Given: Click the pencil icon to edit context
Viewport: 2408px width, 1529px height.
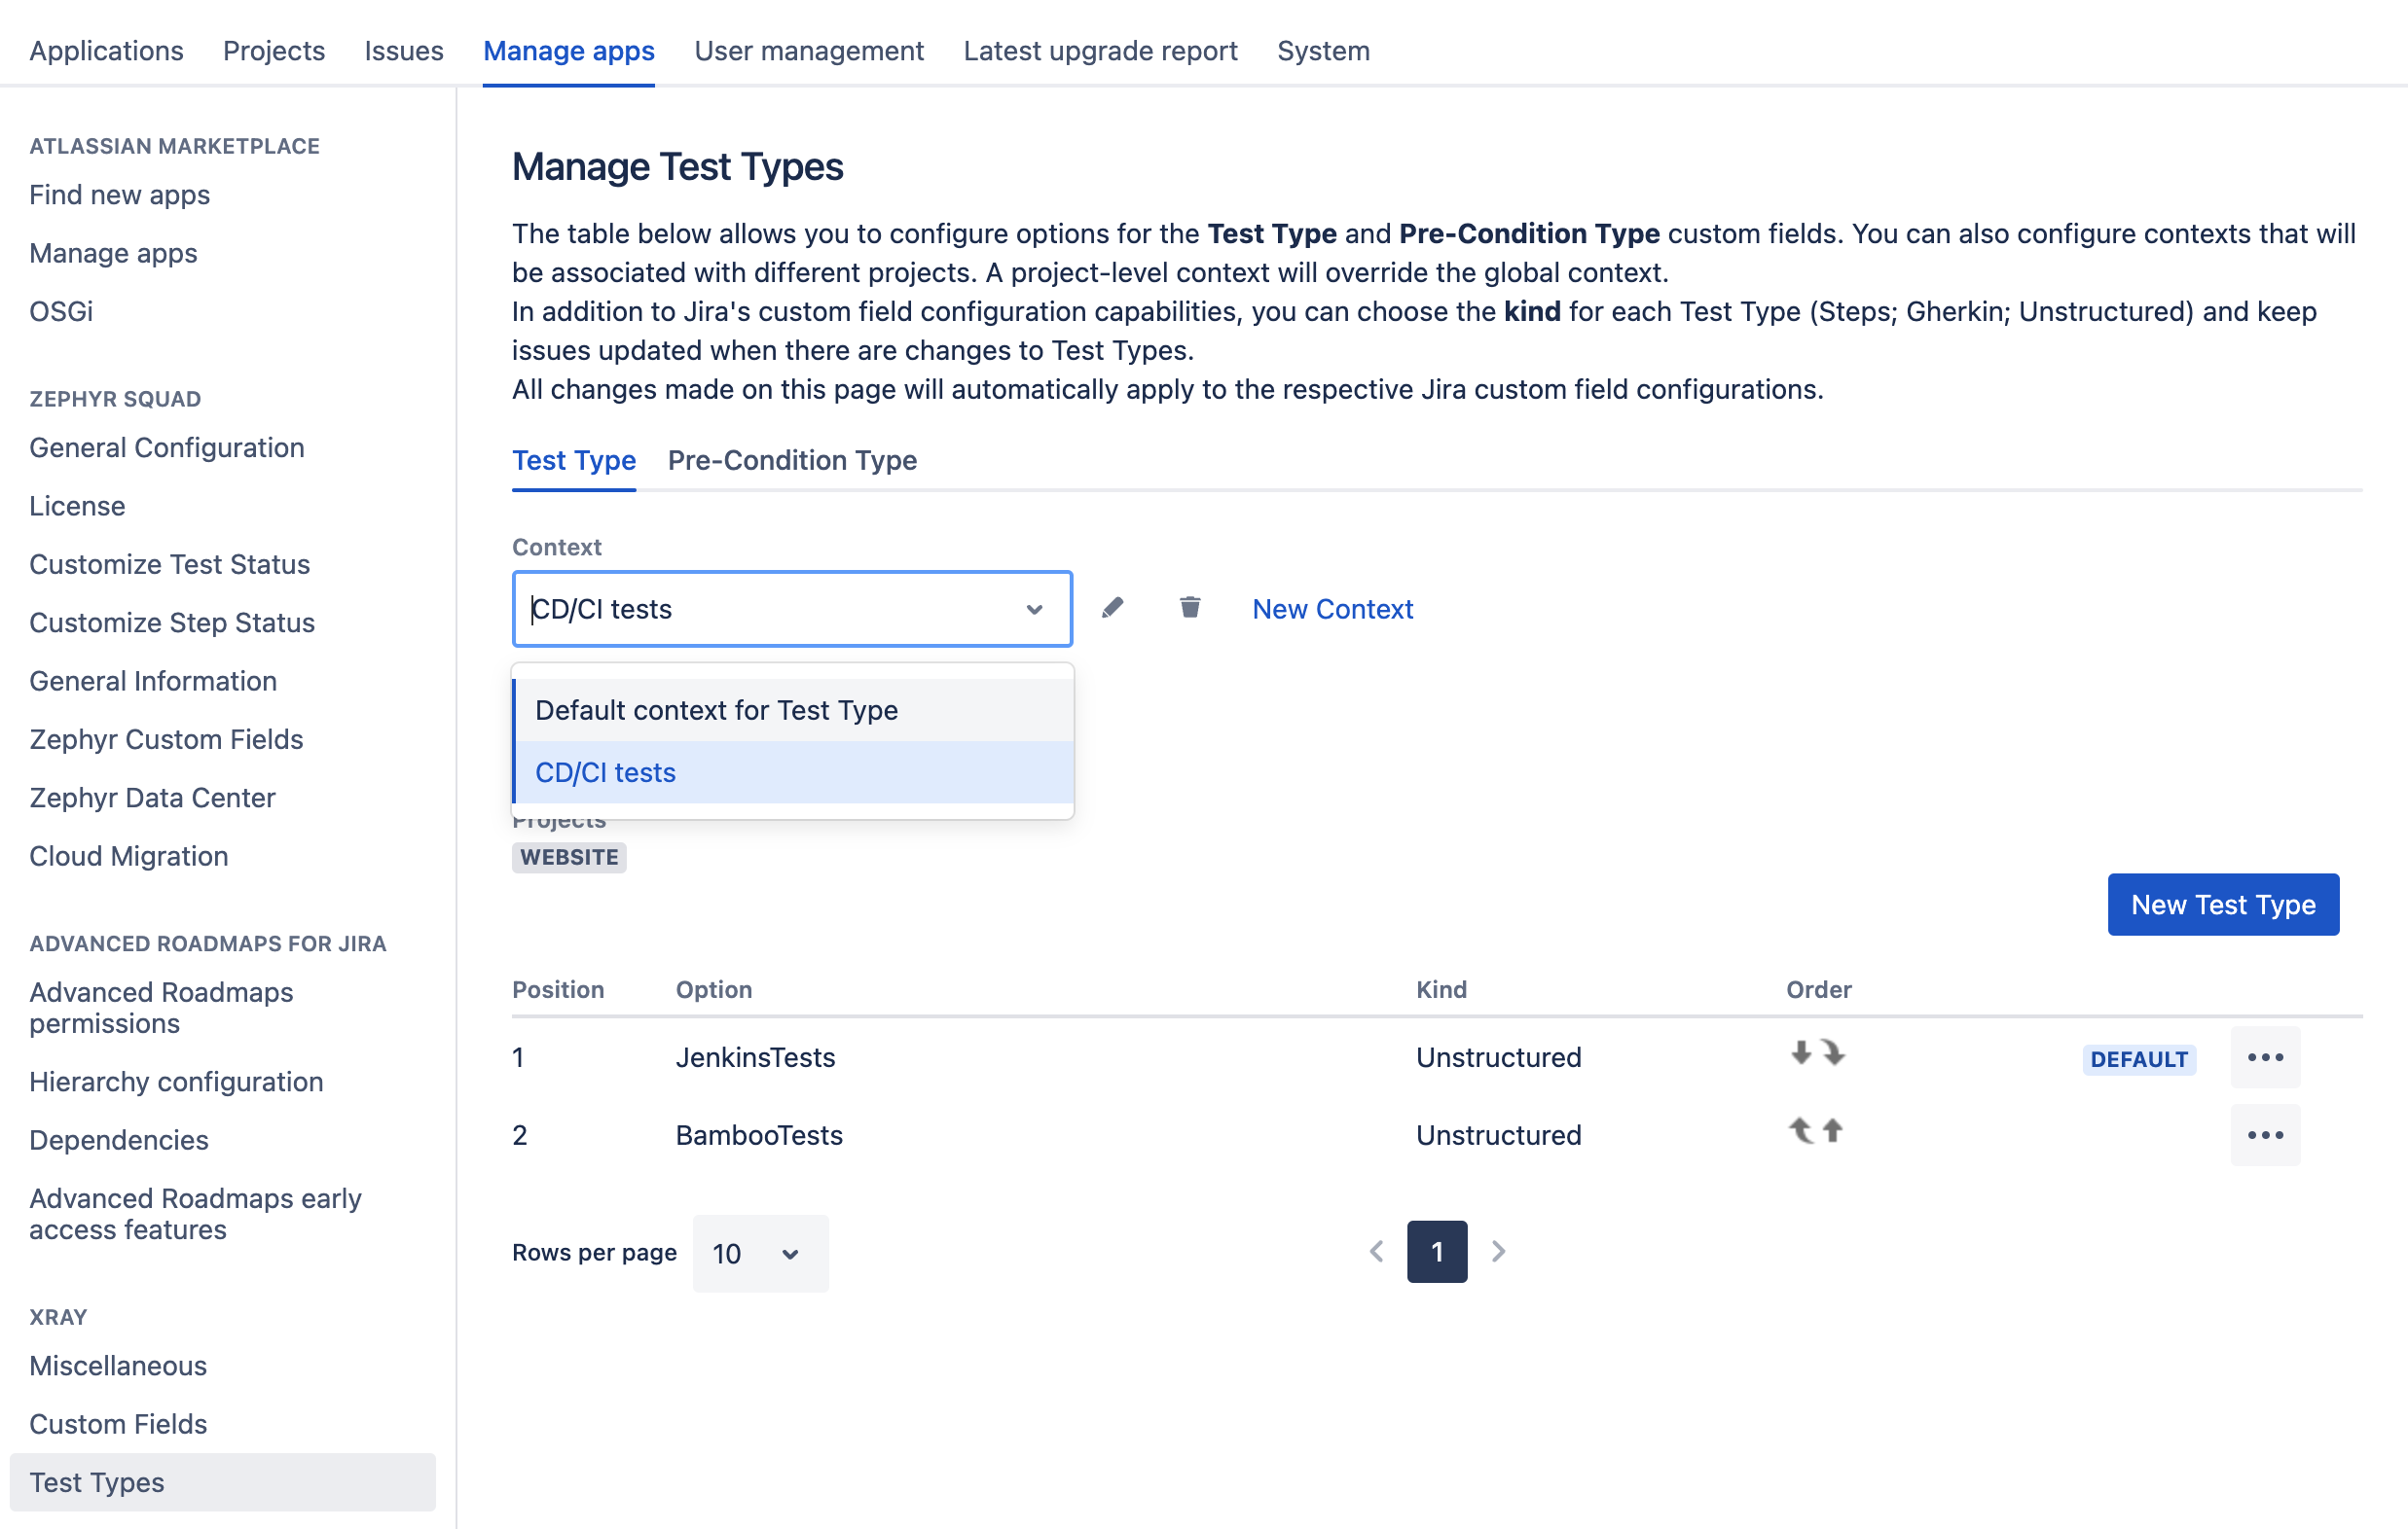Looking at the screenshot, I should pyautogui.click(x=1112, y=608).
